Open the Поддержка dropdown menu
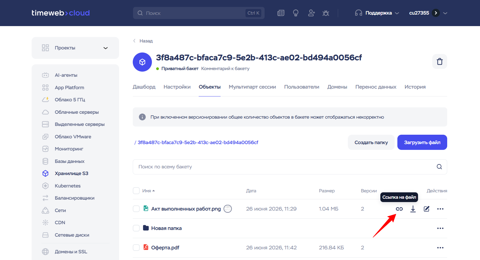The width and height of the screenshot is (480, 260). point(377,13)
